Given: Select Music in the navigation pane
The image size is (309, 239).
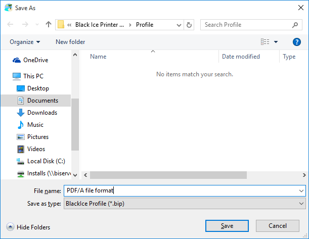Looking at the screenshot, I should (35, 125).
